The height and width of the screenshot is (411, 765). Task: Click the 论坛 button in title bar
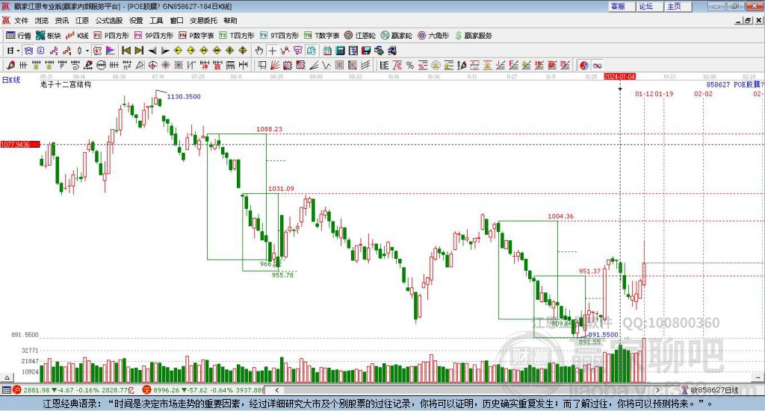[649, 6]
